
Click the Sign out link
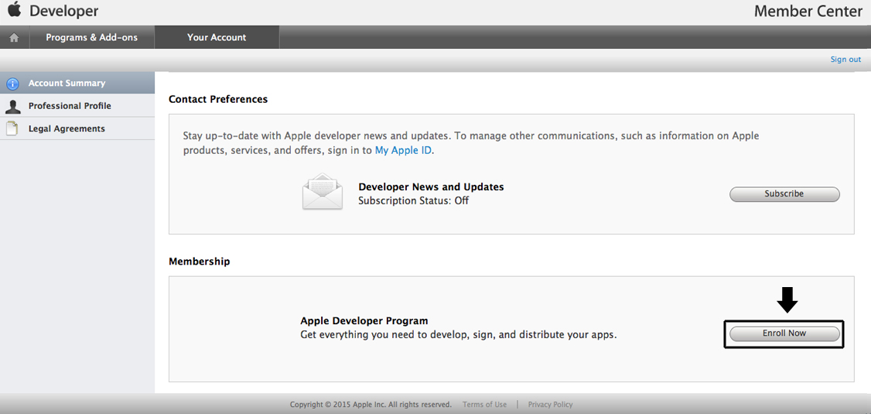pyautogui.click(x=845, y=60)
